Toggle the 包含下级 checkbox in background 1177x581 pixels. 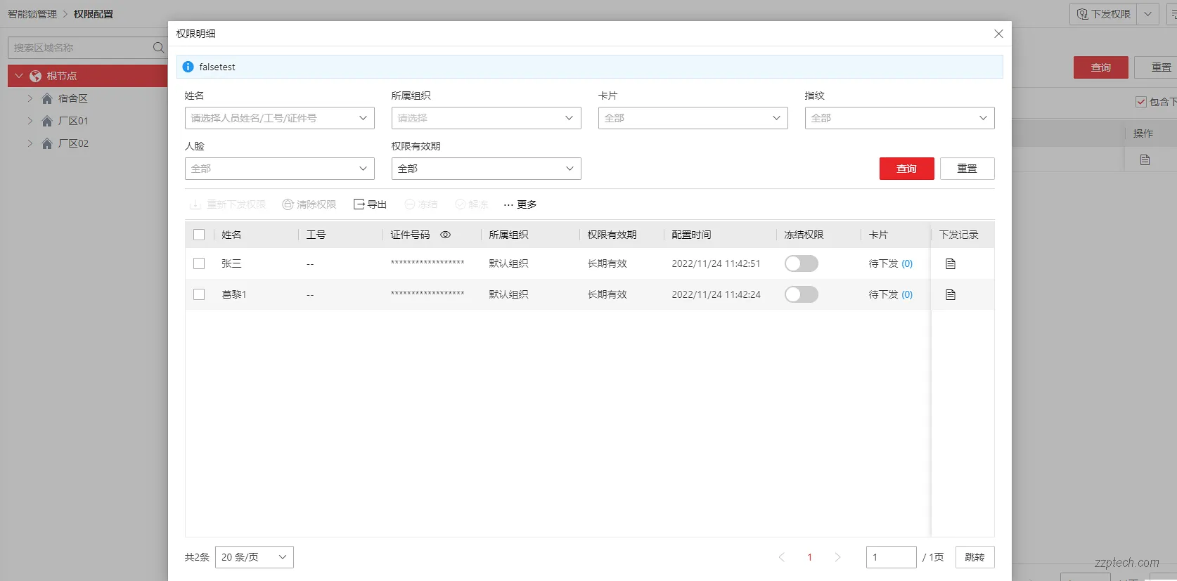1141,102
